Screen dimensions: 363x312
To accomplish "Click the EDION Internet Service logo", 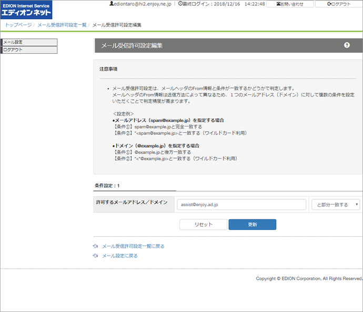I will [x=26, y=9].
